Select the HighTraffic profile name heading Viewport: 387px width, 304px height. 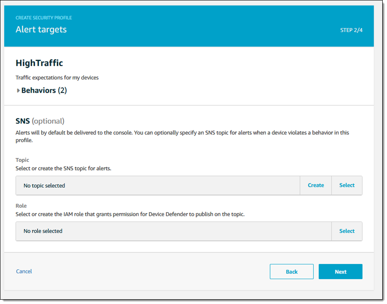[x=40, y=63]
